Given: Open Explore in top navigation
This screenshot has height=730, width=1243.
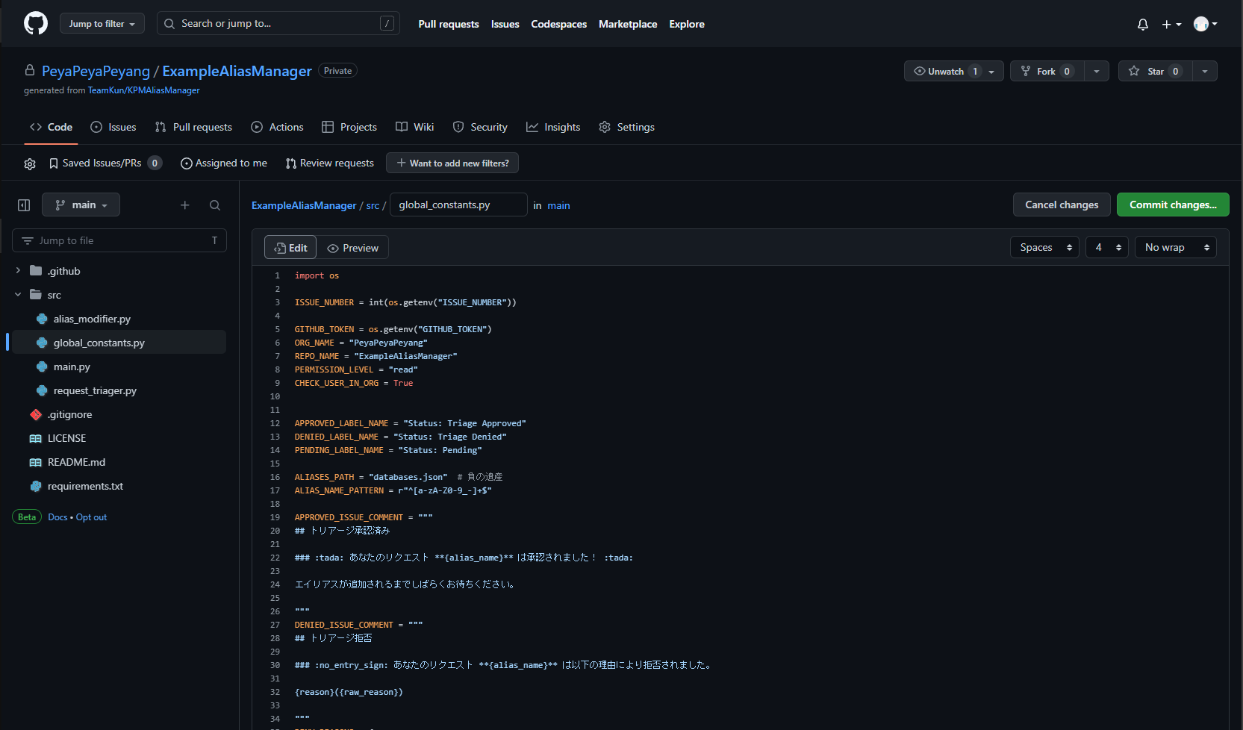Looking at the screenshot, I should [687, 24].
